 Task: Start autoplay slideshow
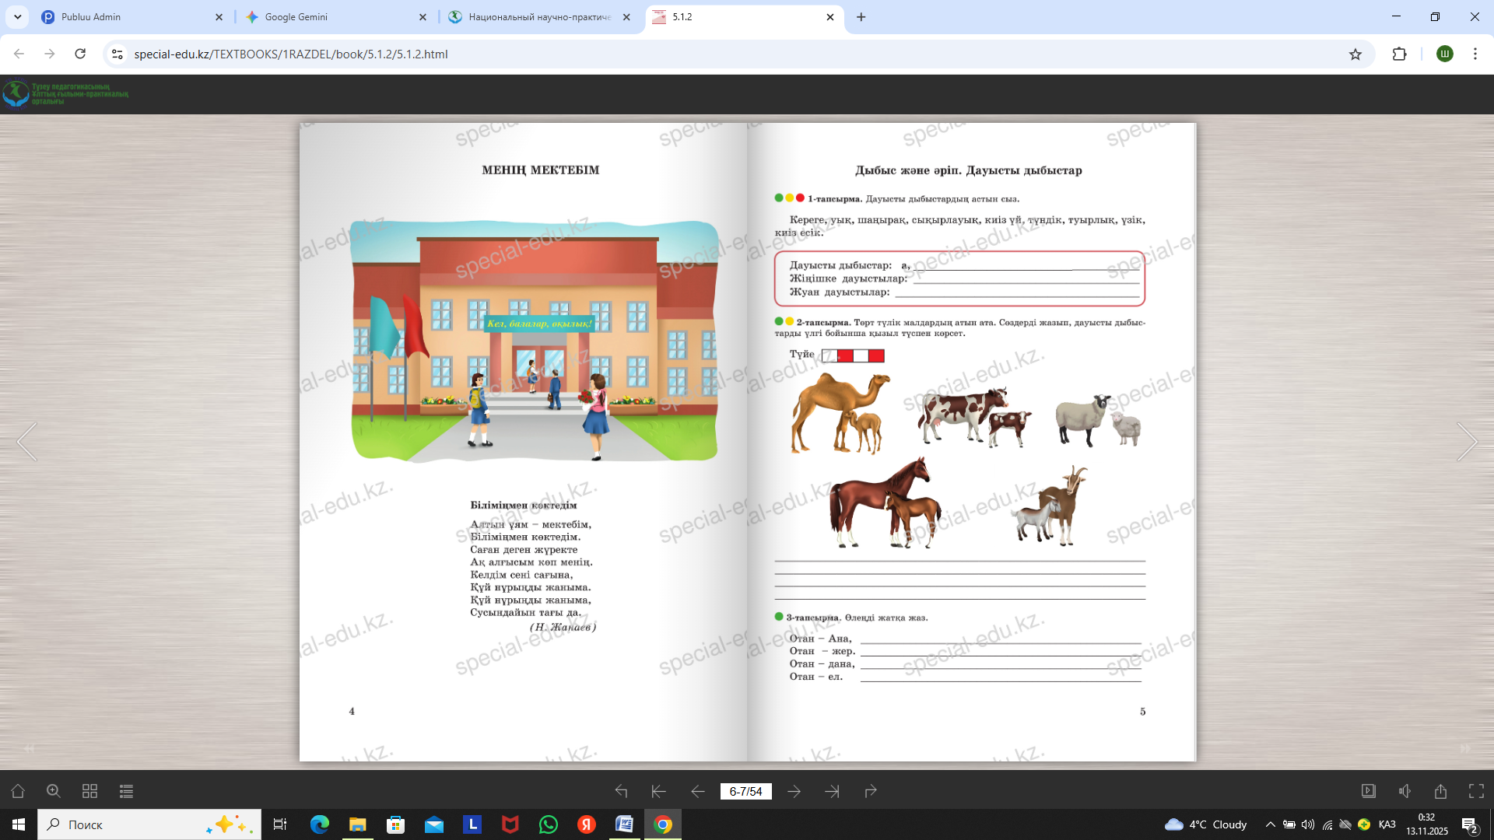[x=1368, y=791]
